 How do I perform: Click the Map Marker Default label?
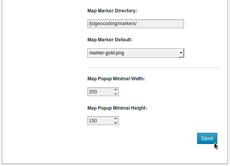pyautogui.click(x=110, y=40)
